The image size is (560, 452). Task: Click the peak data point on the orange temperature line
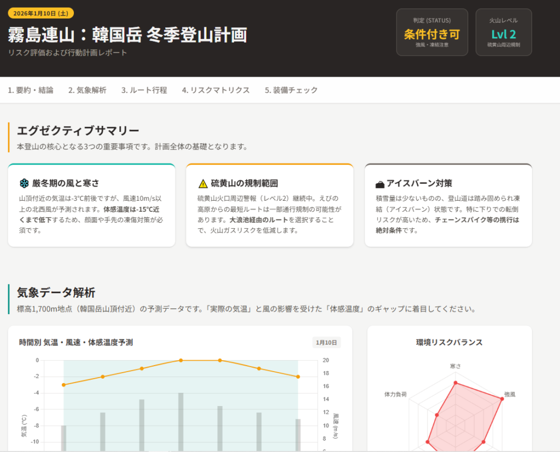tap(181, 360)
